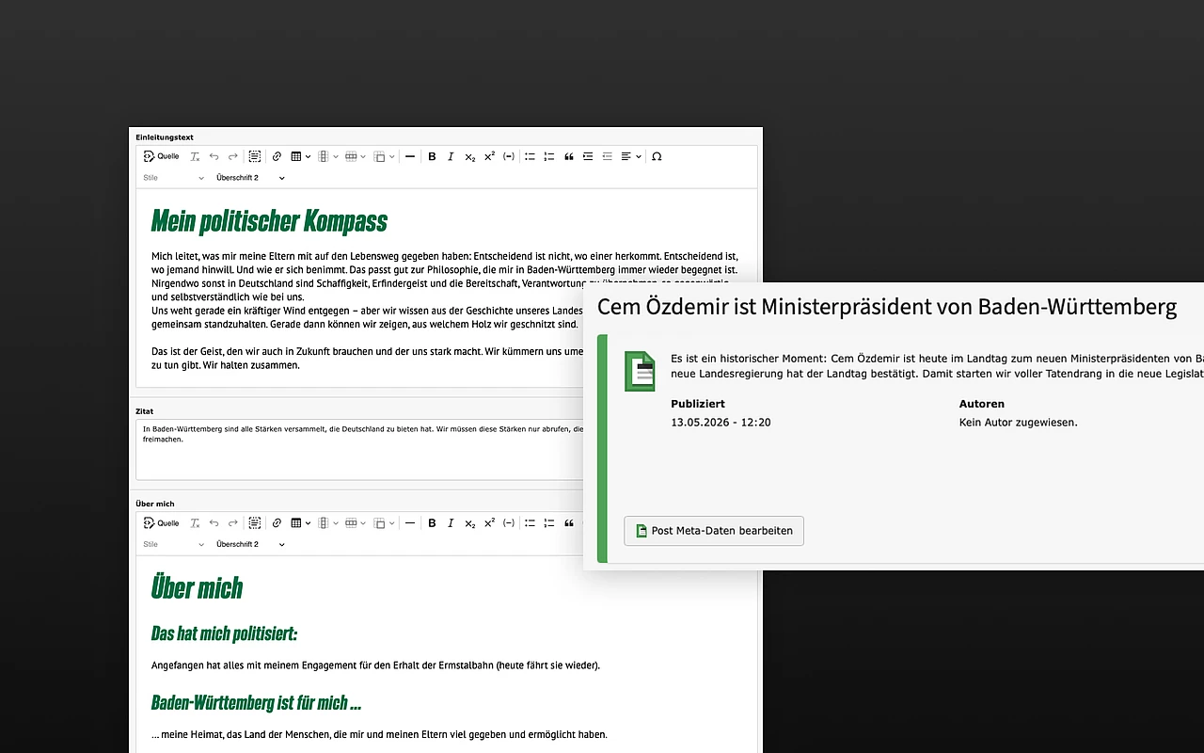Click the Publiziert label

[x=698, y=404]
